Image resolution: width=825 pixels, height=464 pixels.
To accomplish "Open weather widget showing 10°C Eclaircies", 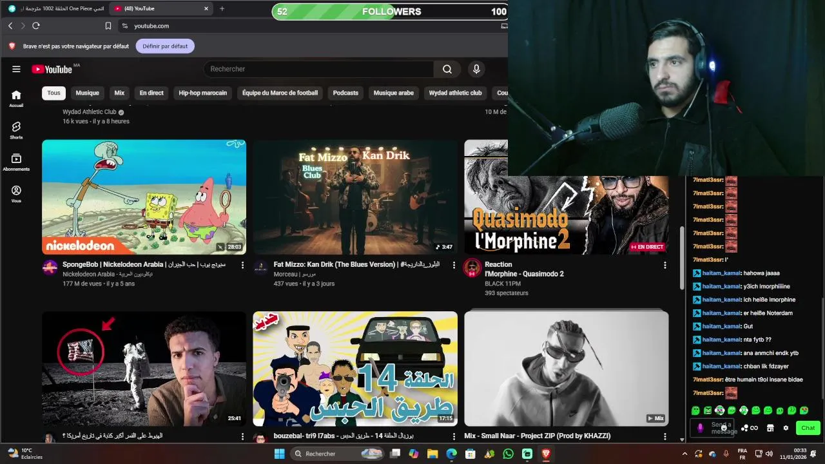I will click(x=24, y=454).
